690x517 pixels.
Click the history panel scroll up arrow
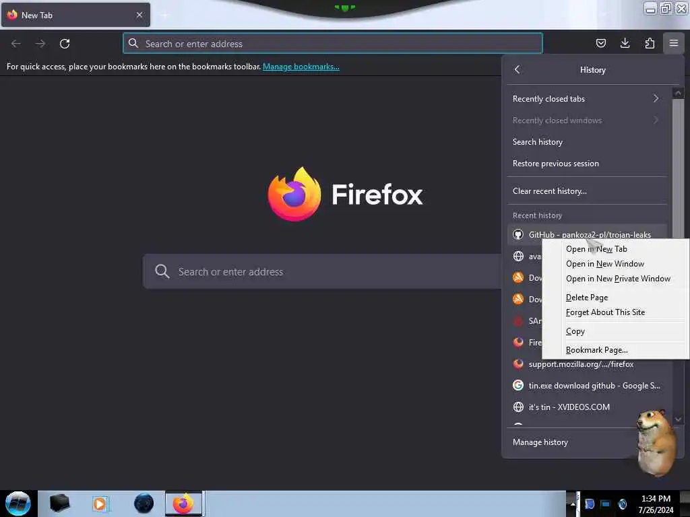[x=678, y=93]
